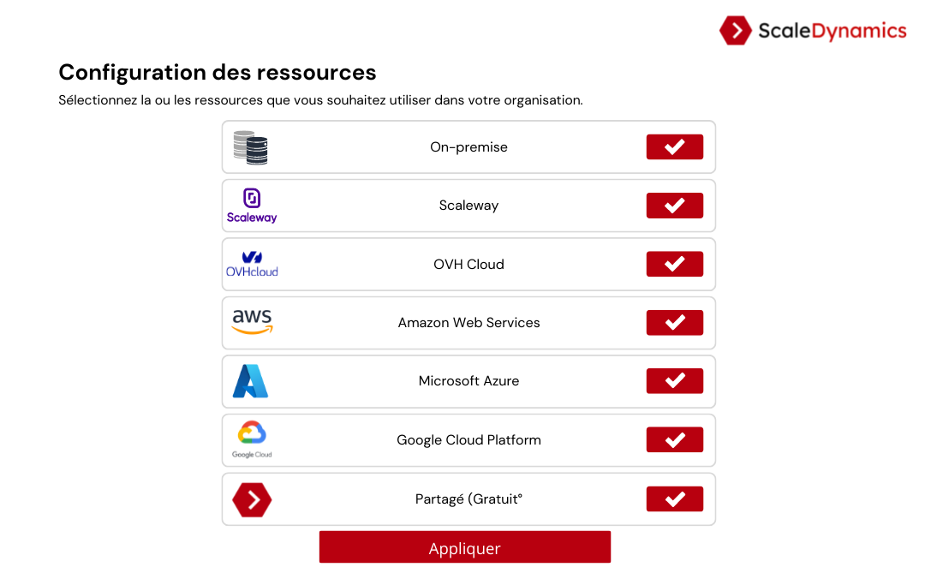The image size is (925, 585).
Task: Click the Google Cloud logo icon
Action: click(252, 439)
